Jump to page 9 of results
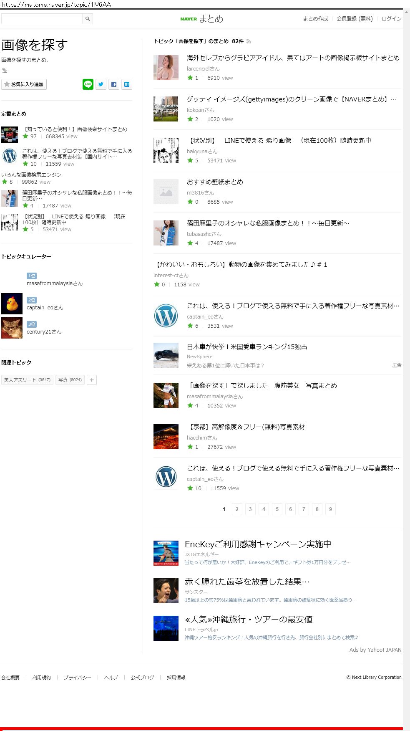410x731 pixels. point(330,509)
